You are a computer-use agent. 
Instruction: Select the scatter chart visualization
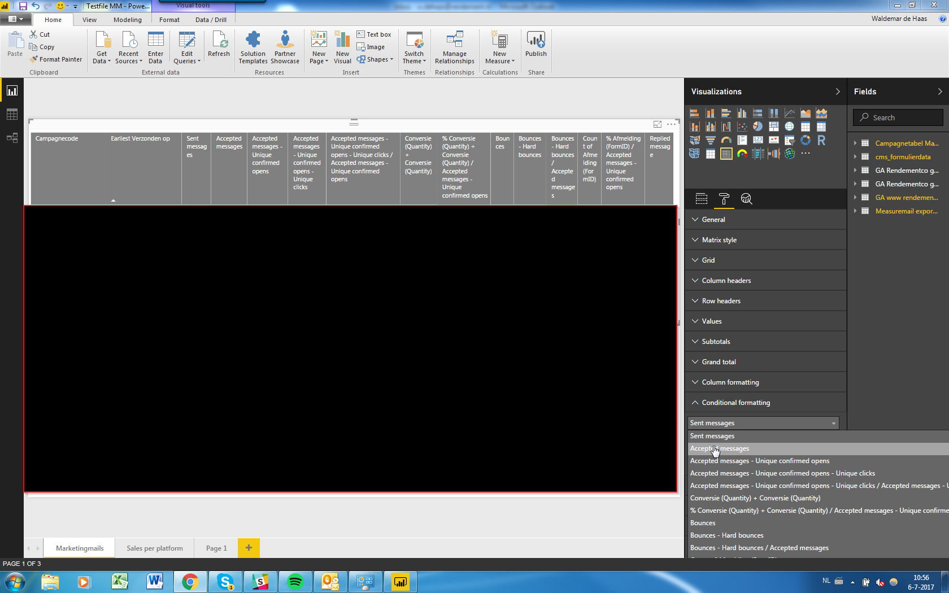click(742, 127)
